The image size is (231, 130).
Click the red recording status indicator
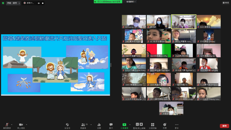[x=25, y=3]
